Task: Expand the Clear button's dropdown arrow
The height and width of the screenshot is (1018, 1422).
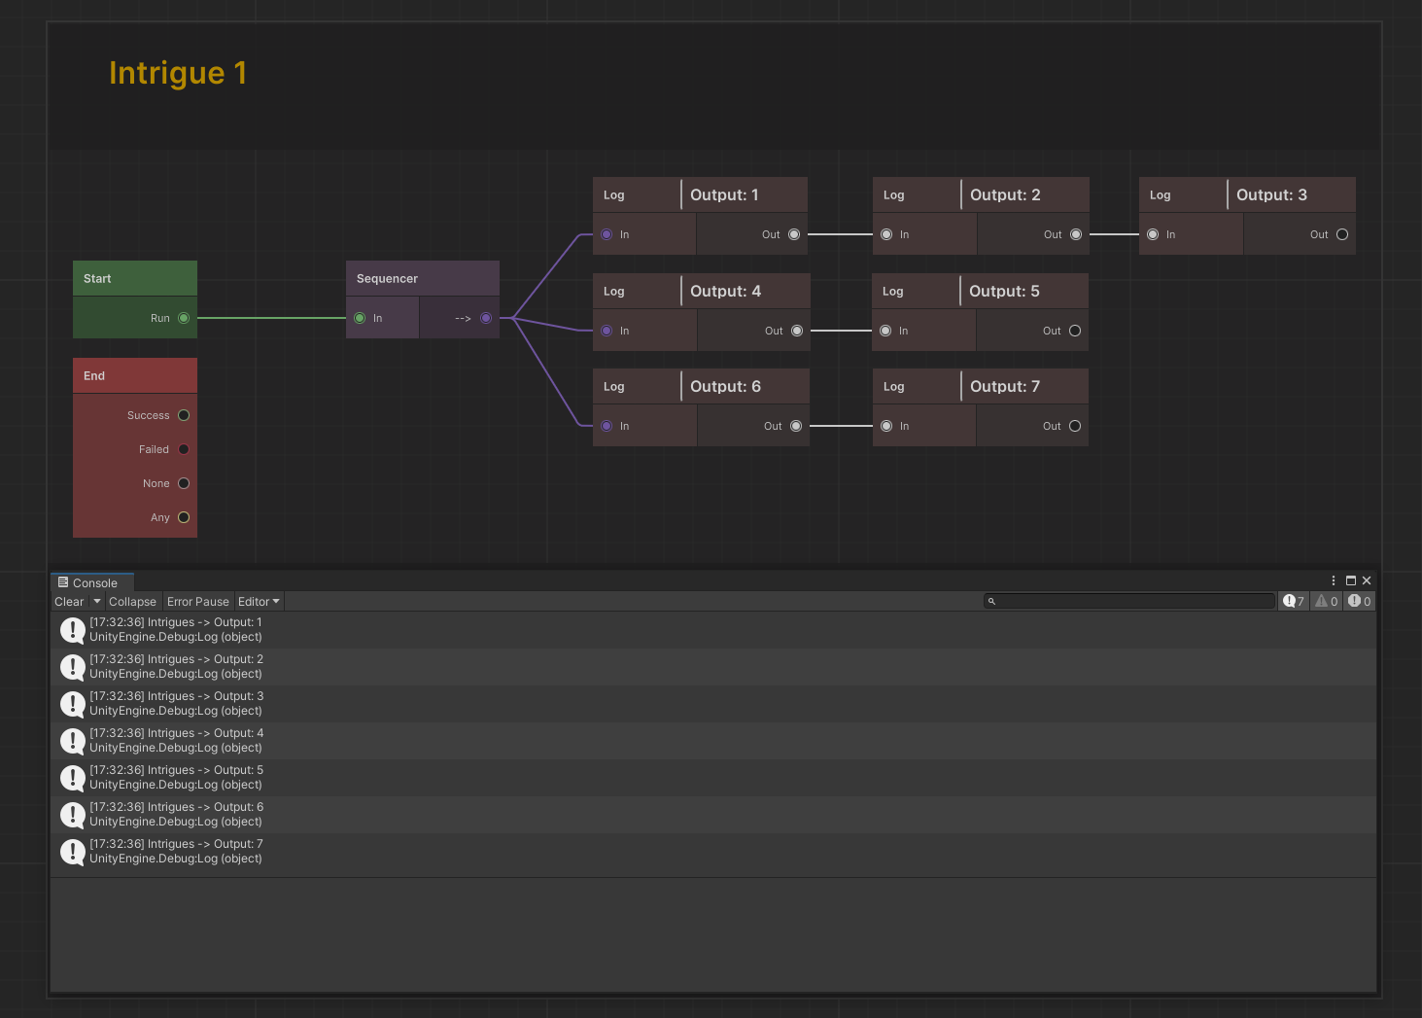Action: 97,602
